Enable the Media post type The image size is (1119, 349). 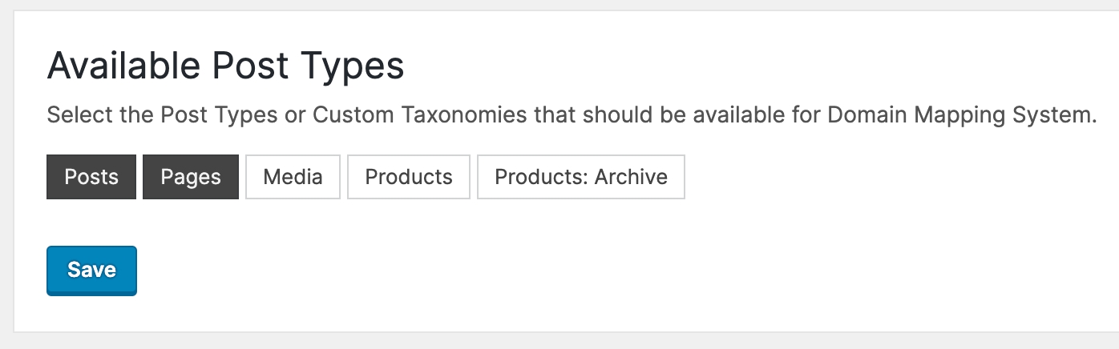point(293,177)
